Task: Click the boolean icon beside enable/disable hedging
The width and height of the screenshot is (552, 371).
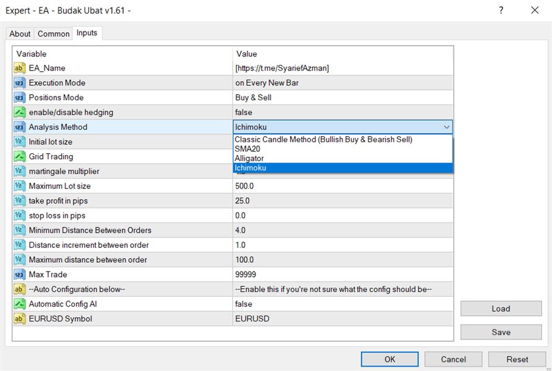Action: click(19, 113)
